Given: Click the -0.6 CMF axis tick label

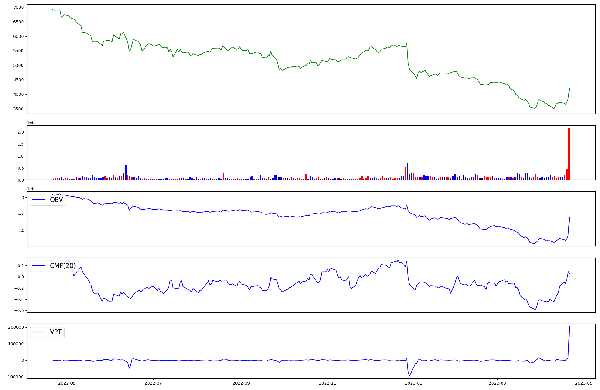Looking at the screenshot, I should (19, 311).
